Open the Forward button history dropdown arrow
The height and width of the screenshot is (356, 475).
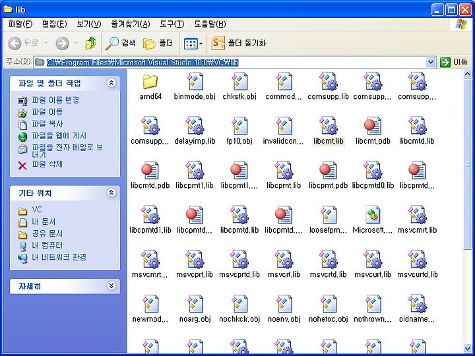pyautogui.click(x=77, y=44)
